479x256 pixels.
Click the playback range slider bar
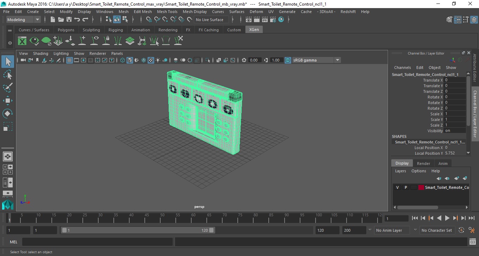pyautogui.click(x=138, y=230)
